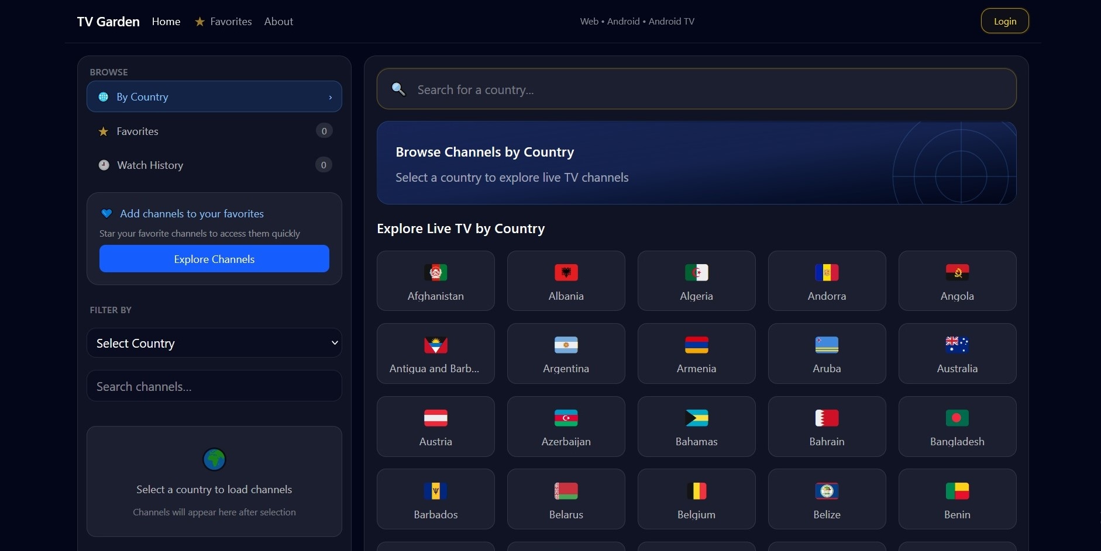Open the Argentina country card
The width and height of the screenshot is (1101, 551).
click(566, 354)
